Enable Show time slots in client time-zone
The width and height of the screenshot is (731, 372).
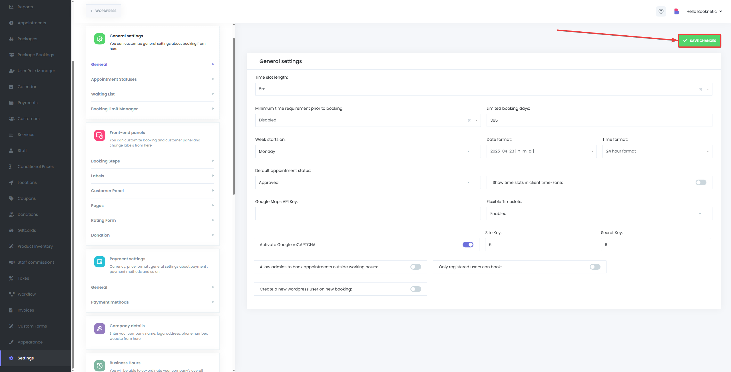click(701, 182)
